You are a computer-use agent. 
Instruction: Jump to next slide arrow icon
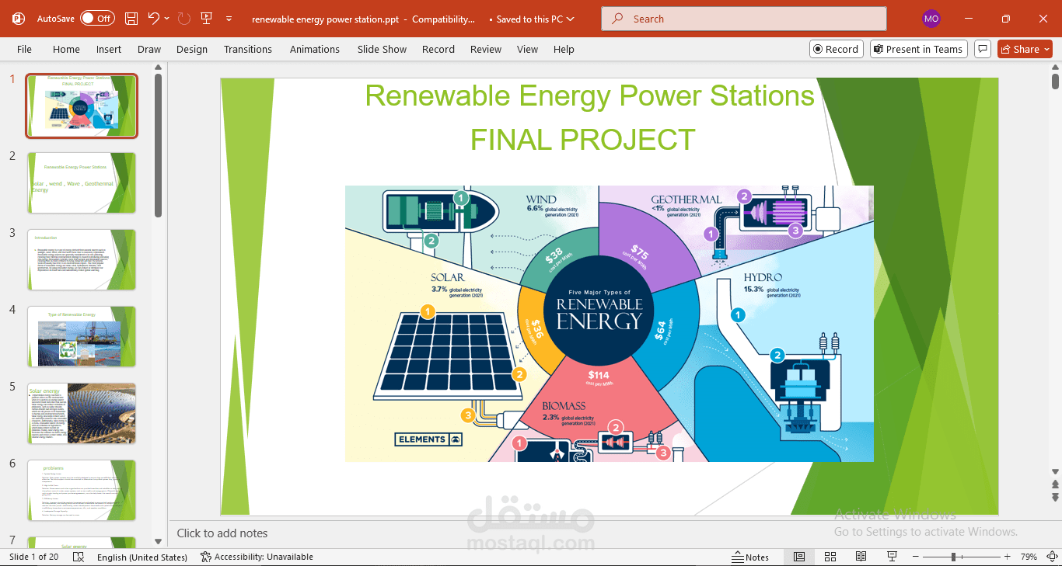pyautogui.click(x=1055, y=497)
